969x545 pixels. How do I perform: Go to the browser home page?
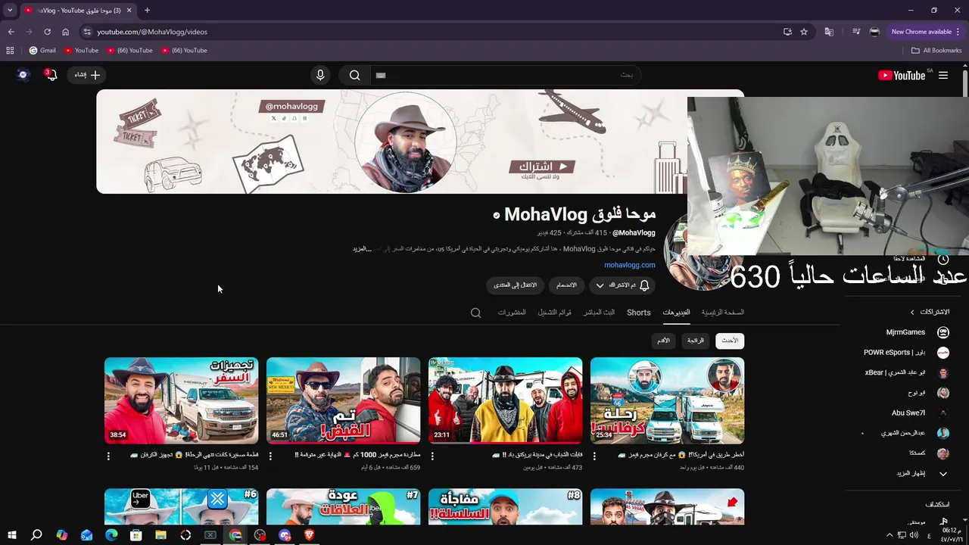tap(65, 32)
